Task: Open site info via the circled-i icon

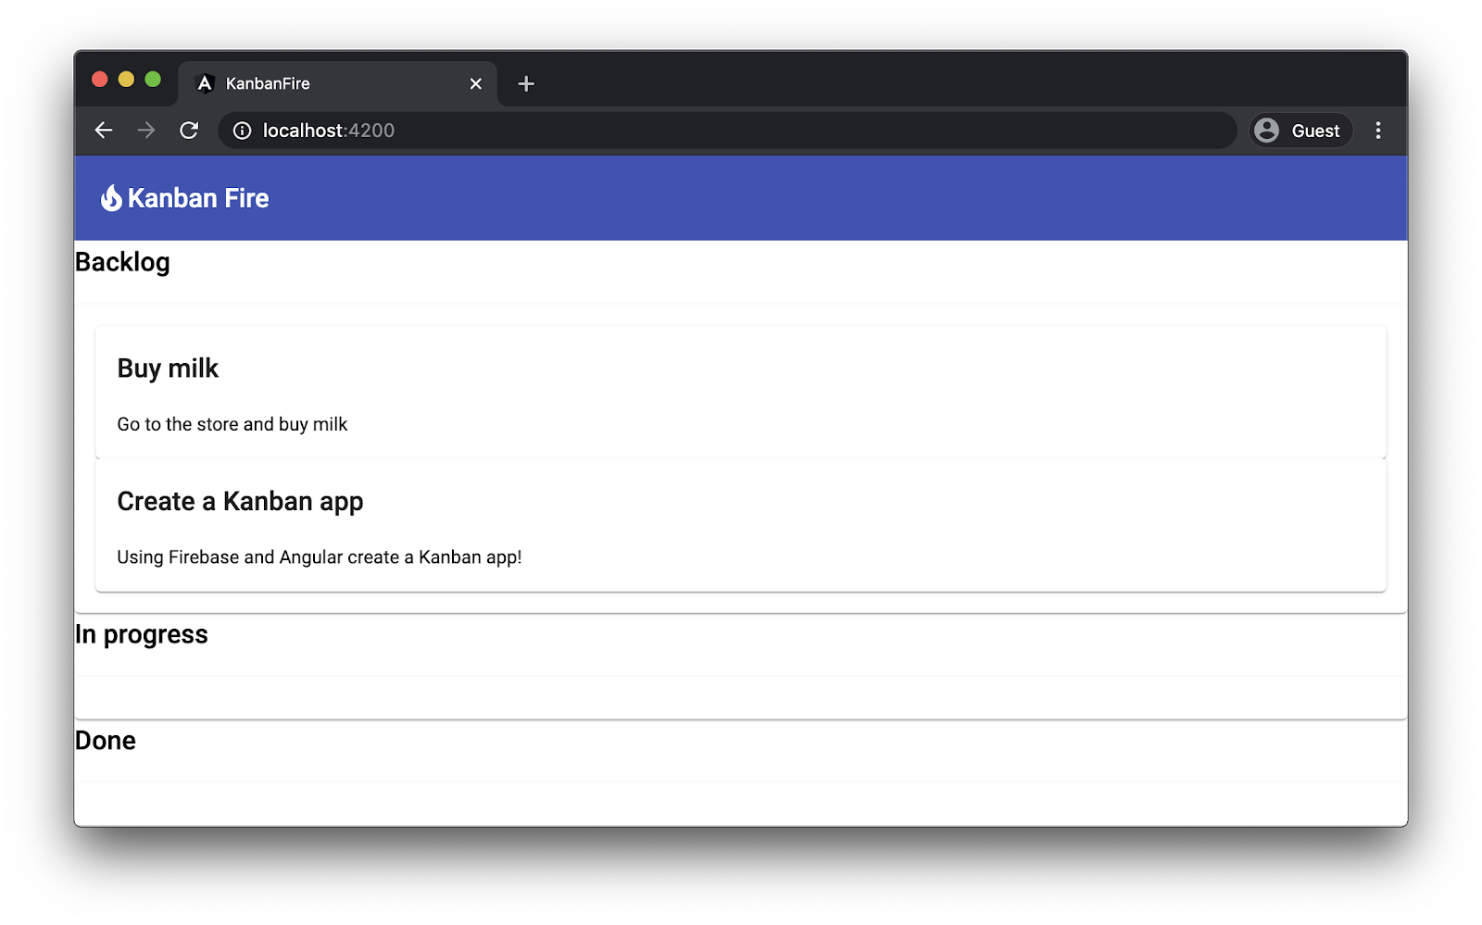Action: pos(242,131)
